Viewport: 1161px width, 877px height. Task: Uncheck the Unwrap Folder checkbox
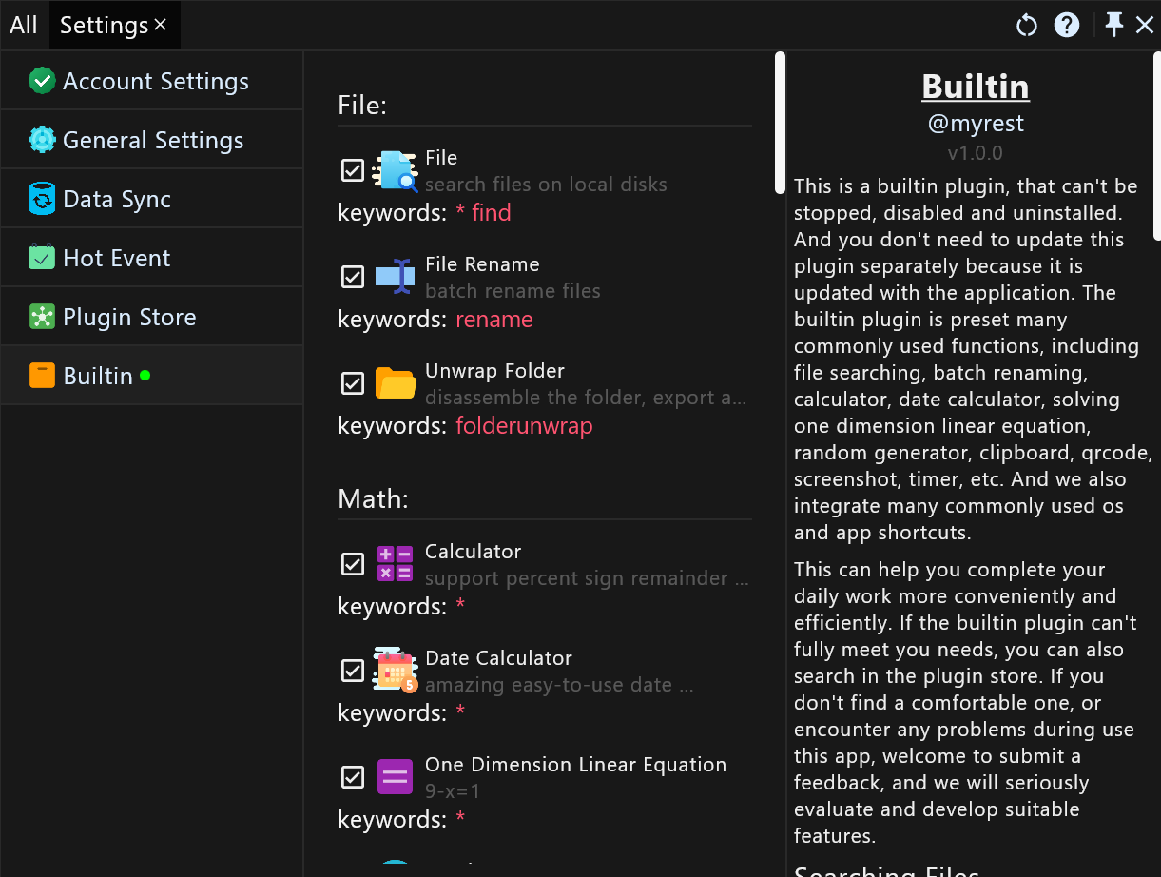point(353,383)
